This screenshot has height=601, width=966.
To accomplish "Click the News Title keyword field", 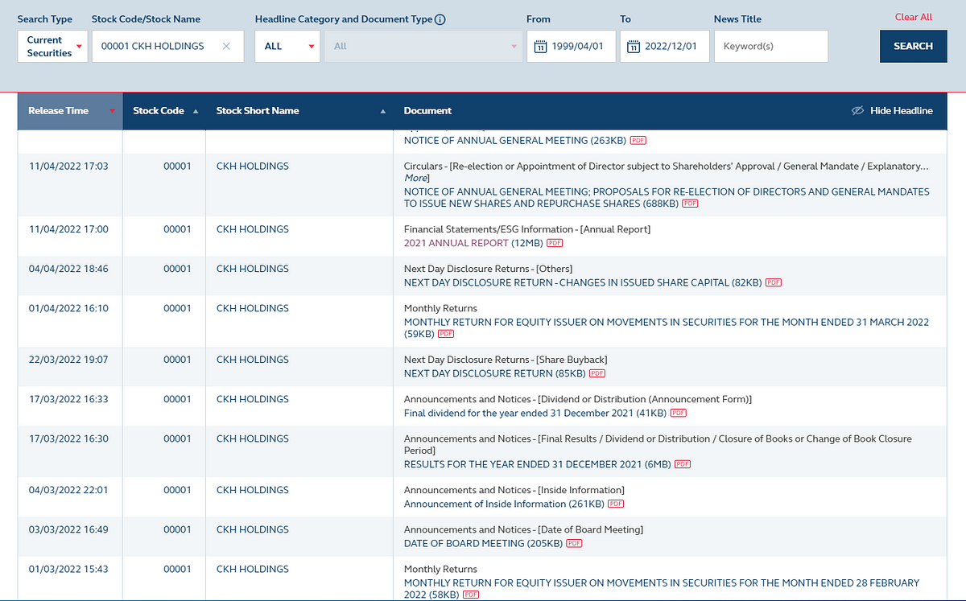I will coord(771,47).
